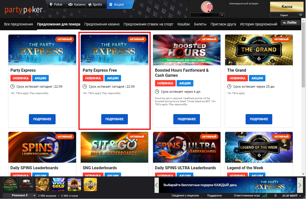Select the Все предложения tab
The width and height of the screenshot is (306, 199).
point(19,24)
